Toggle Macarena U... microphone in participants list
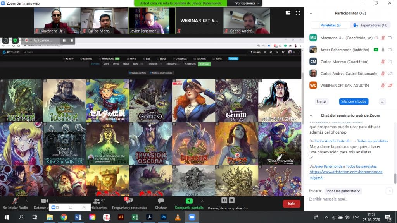Image resolution: width=397 pixels, height=223 pixels. click(383, 38)
